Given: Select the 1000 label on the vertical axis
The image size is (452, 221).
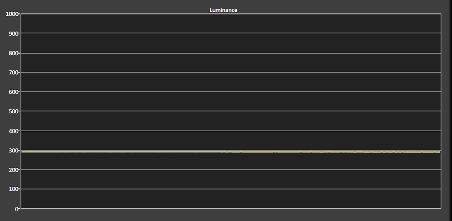Looking at the screenshot, I should point(12,14).
